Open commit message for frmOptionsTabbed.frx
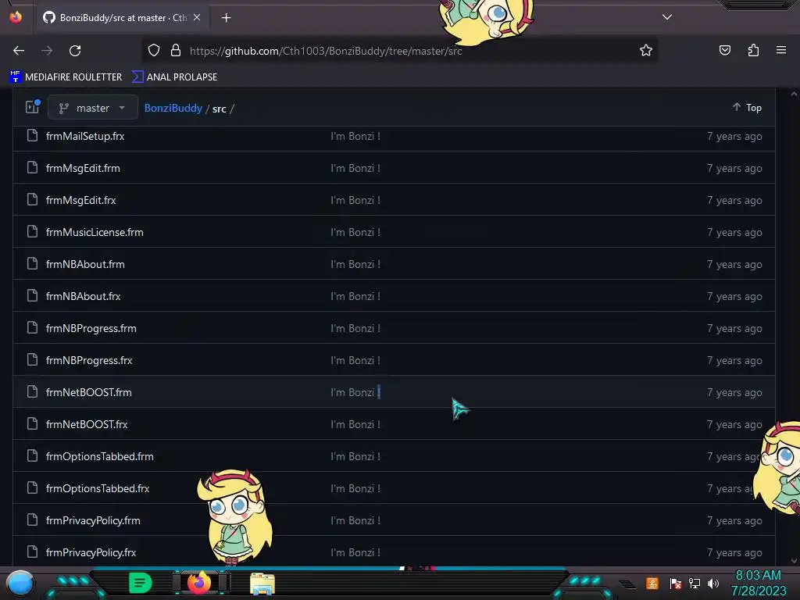The height and width of the screenshot is (600, 800). click(355, 488)
